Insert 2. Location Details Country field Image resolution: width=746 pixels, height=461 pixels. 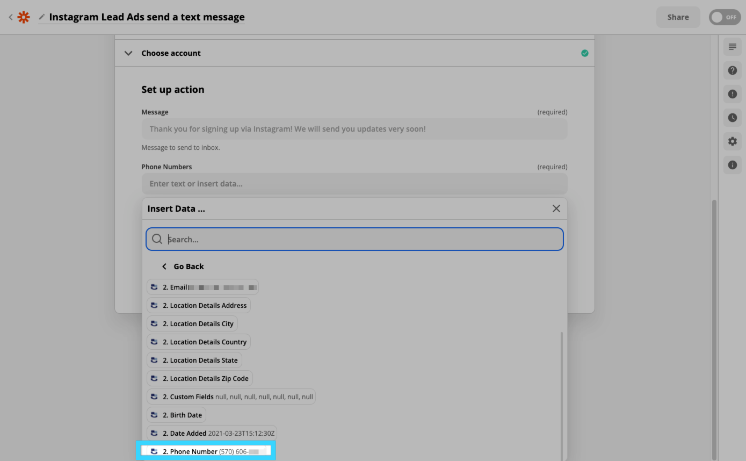click(x=199, y=342)
